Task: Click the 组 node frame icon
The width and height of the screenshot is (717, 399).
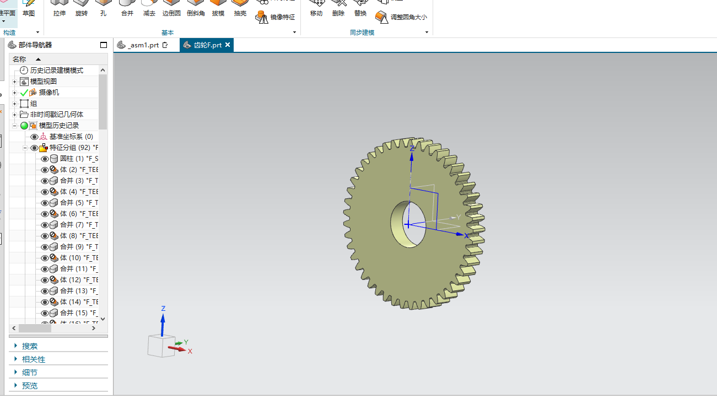Action: click(24, 104)
